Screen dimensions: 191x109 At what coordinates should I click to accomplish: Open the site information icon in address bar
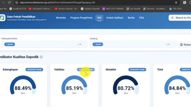(x=17, y=2)
